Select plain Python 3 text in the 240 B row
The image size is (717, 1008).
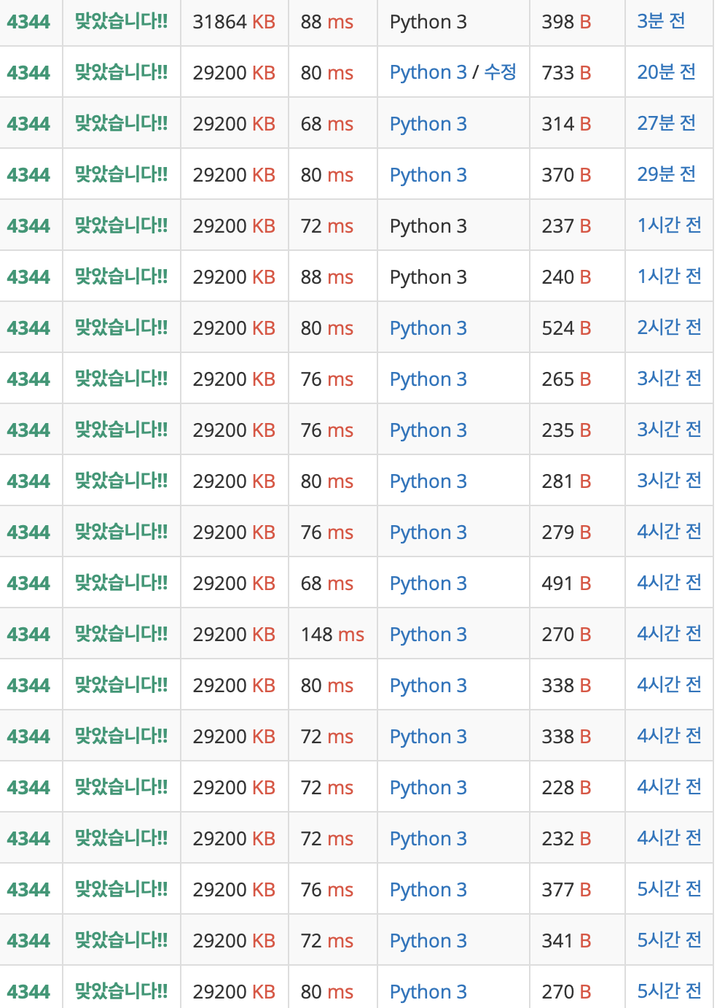coord(428,277)
